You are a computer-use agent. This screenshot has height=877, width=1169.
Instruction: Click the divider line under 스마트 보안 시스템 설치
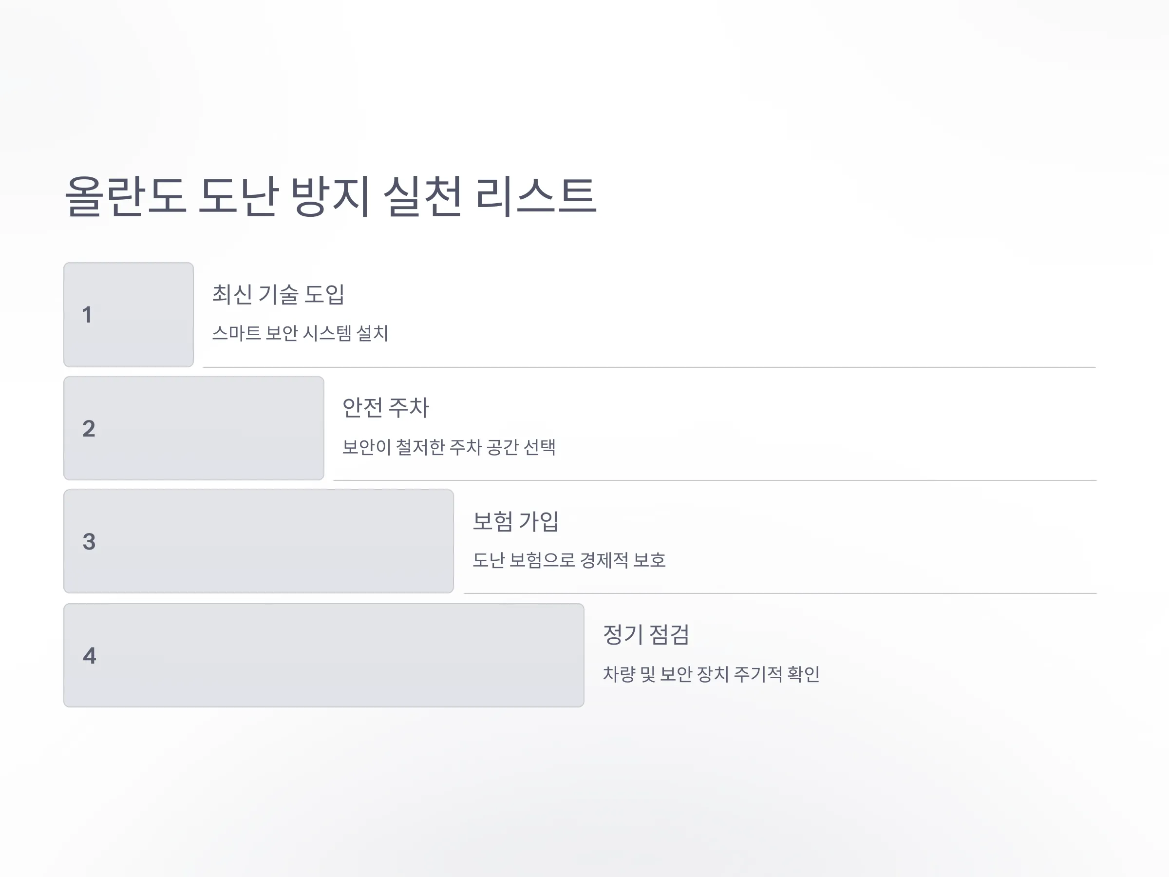649,367
